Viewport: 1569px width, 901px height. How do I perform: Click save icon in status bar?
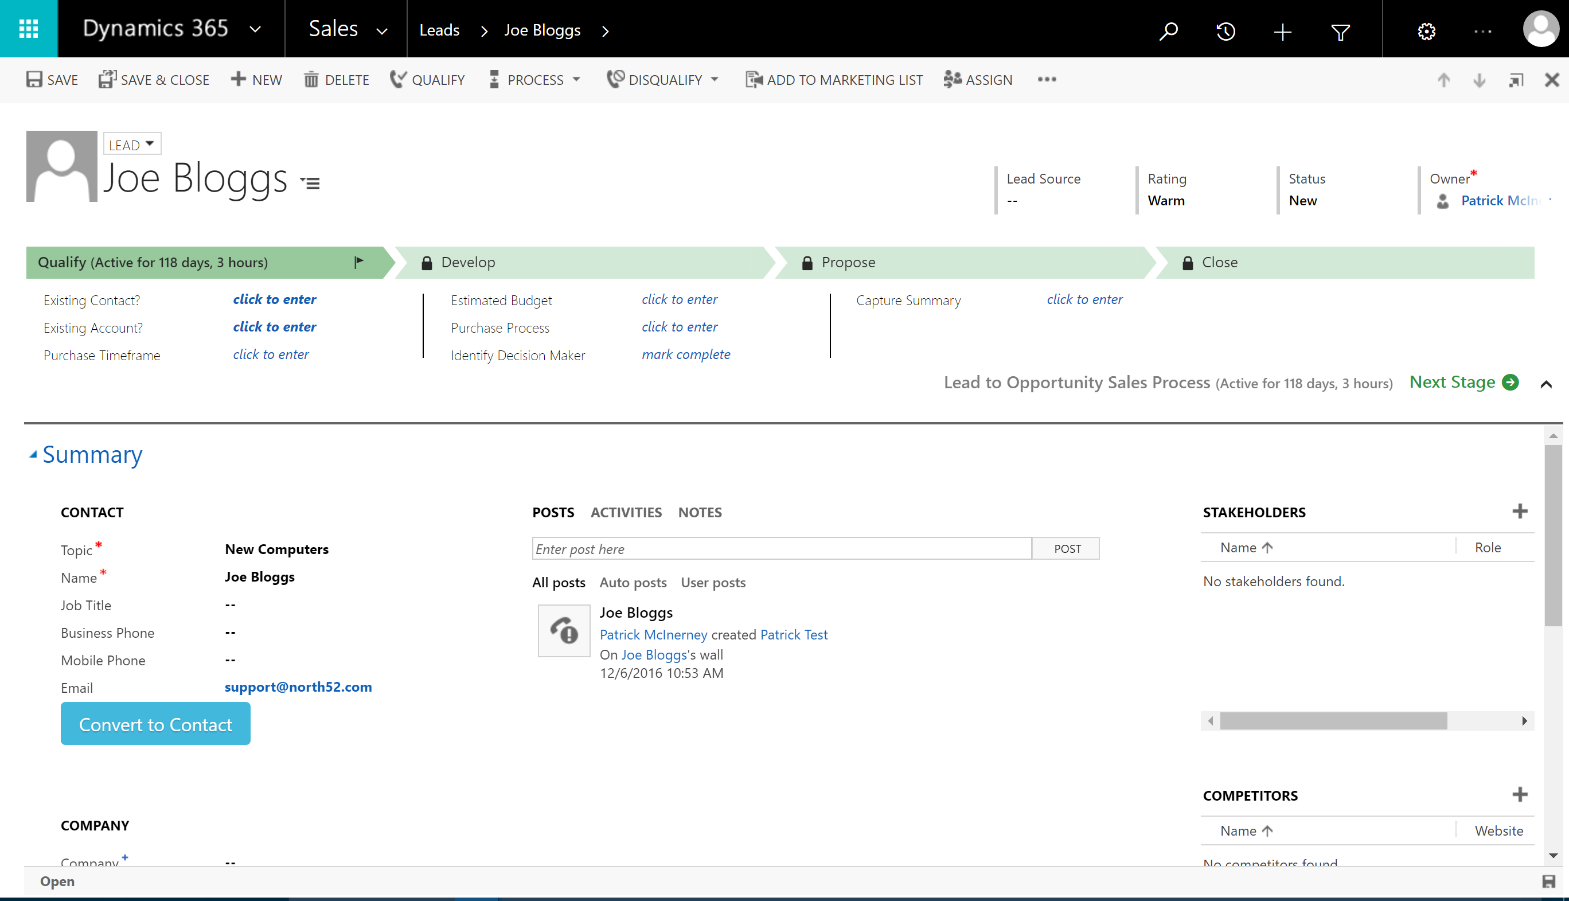[1549, 882]
